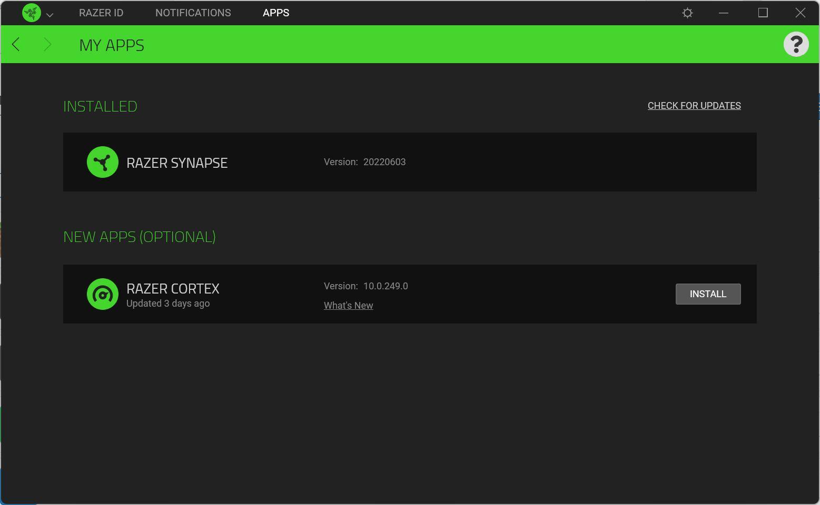The width and height of the screenshot is (820, 505).
Task: Open the NOTIFICATIONS tab
Action: tap(193, 13)
